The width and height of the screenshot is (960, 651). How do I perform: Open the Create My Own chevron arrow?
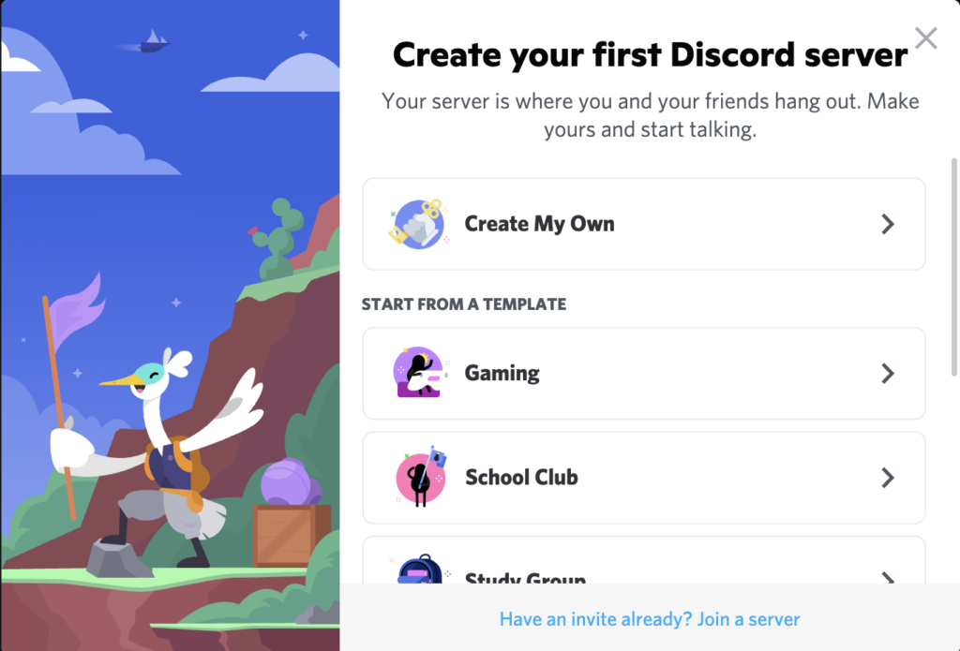(x=888, y=224)
